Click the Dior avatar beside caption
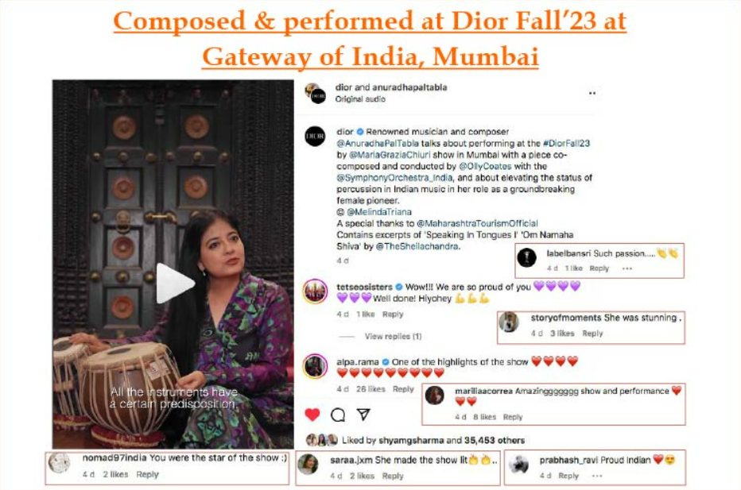Screen dimensions: 741x490 pos(315,136)
